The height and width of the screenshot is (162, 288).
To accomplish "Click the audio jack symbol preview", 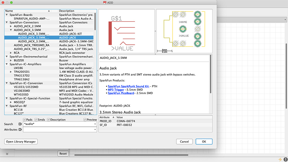I will pos(127,31).
